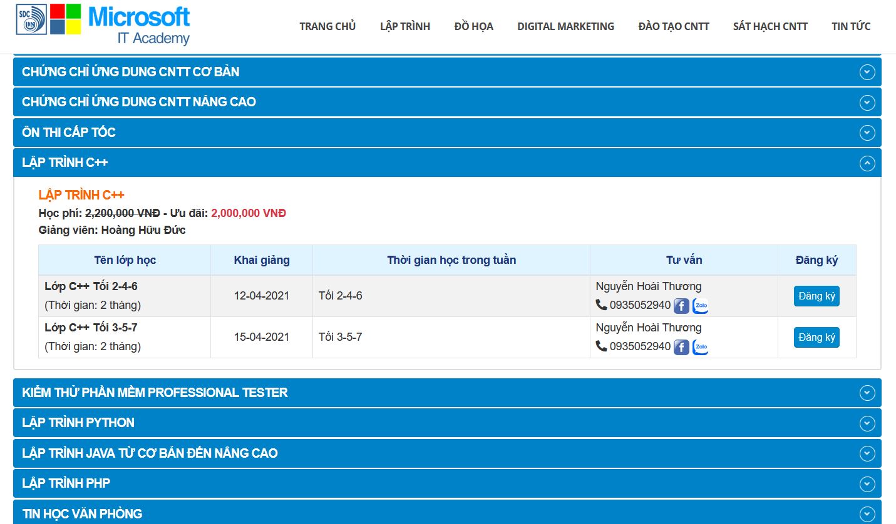The image size is (896, 524).
Task: Expand Chứng chỉ ứng dụng CNTT cơ bản chevron
Action: tap(867, 72)
